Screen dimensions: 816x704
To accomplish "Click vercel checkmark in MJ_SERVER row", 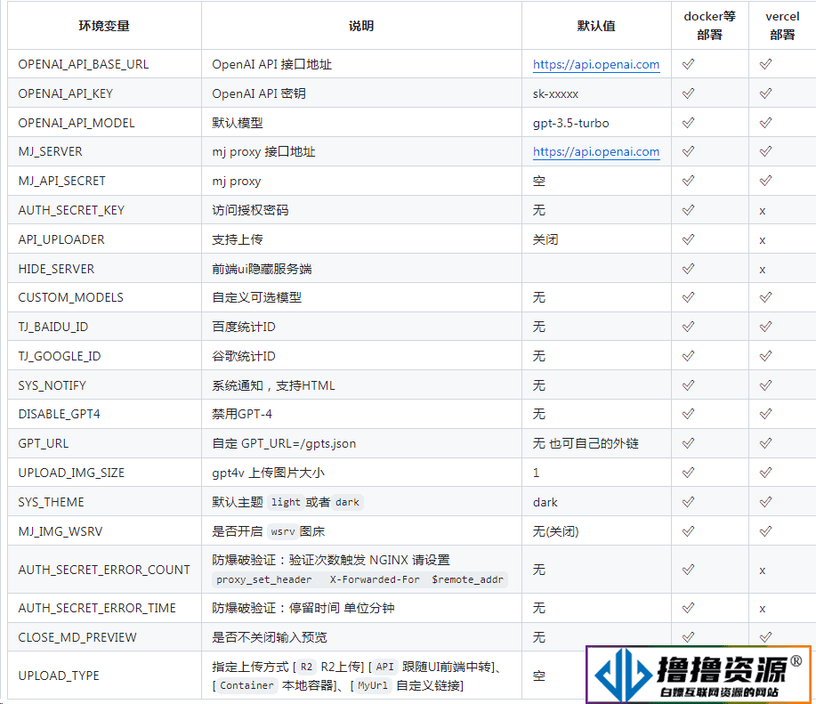I will [765, 151].
